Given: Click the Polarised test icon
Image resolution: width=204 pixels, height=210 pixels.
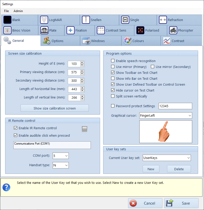Looking at the screenshot, I should coord(140,31).
